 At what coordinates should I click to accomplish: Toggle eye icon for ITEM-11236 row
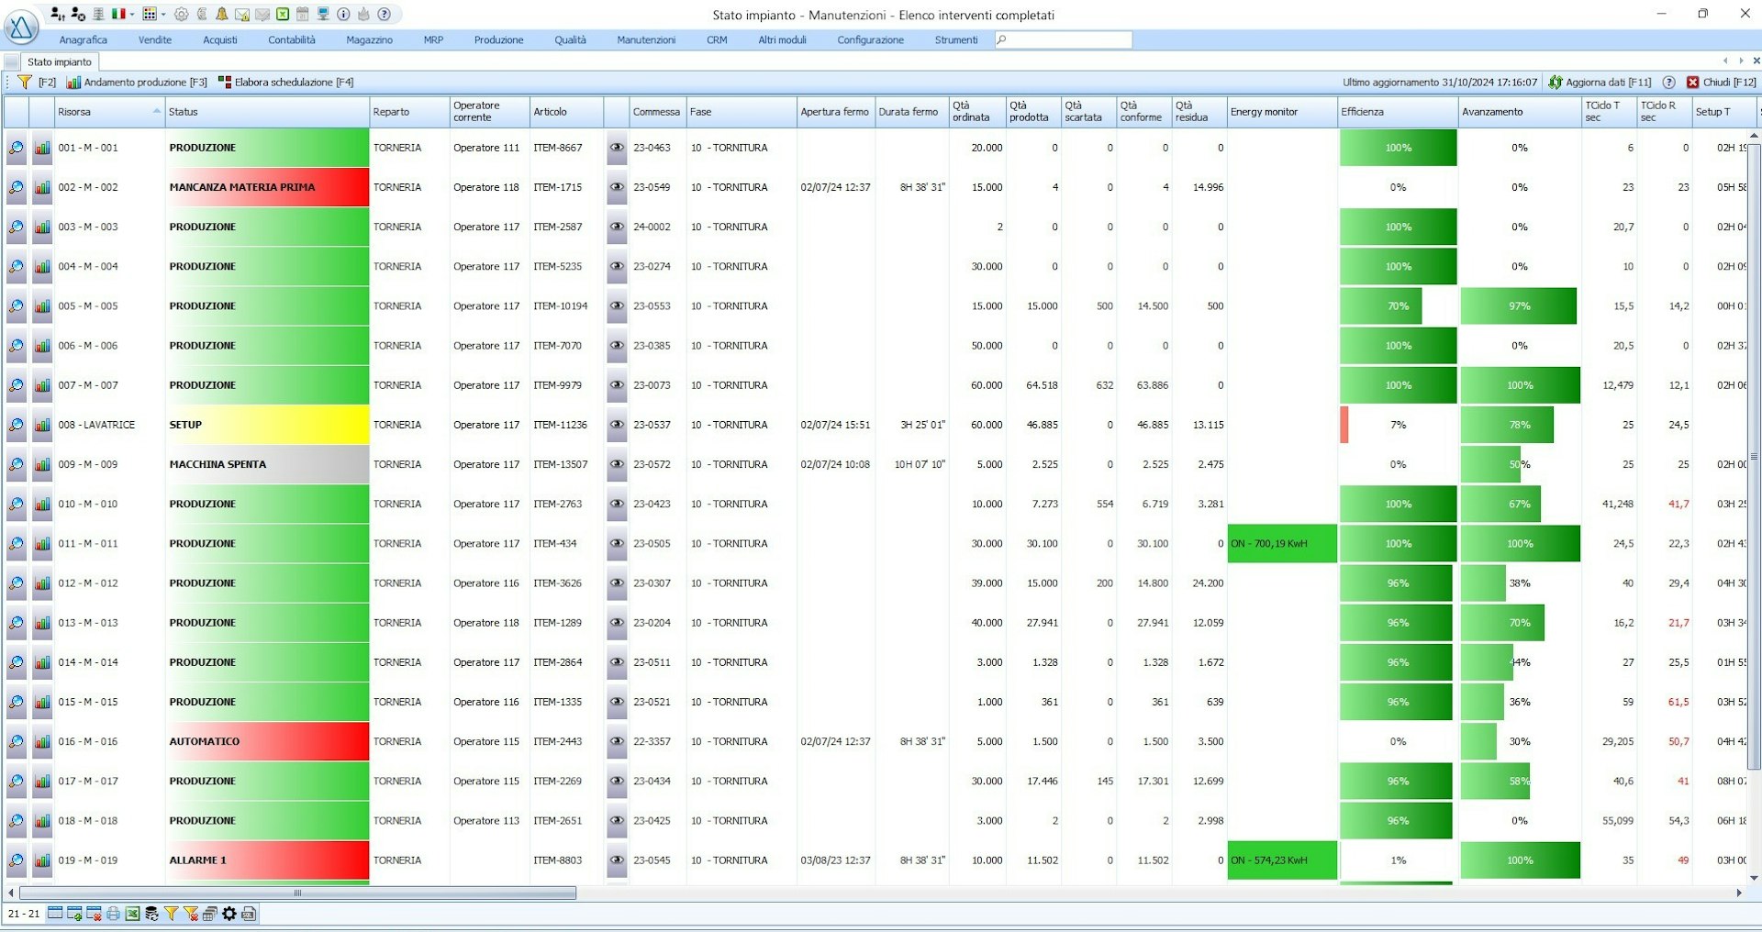617,425
